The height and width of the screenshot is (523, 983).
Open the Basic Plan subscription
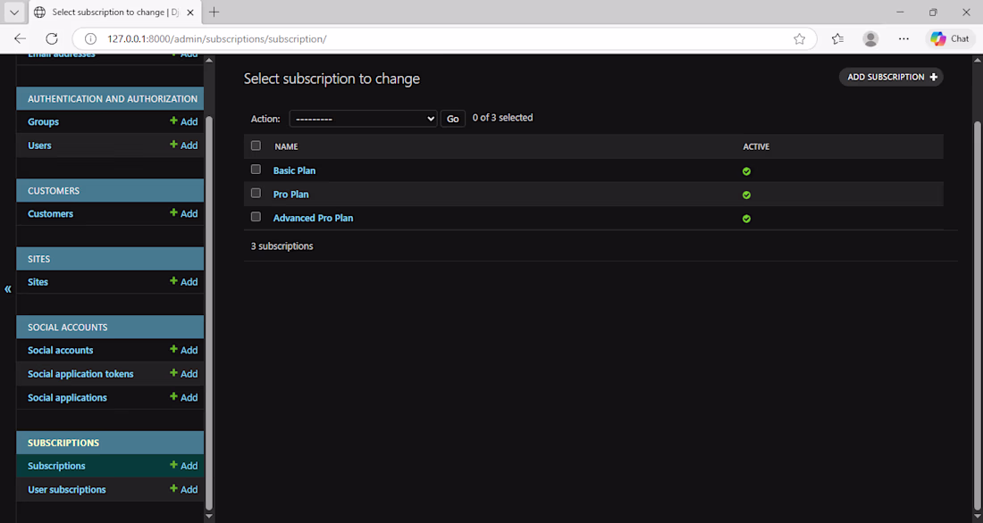tap(294, 170)
